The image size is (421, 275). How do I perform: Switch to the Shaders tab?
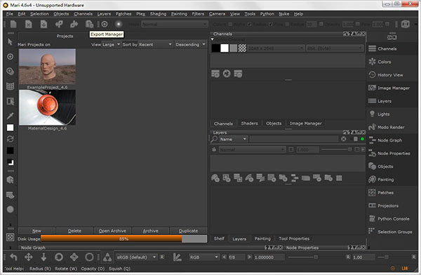pos(249,123)
